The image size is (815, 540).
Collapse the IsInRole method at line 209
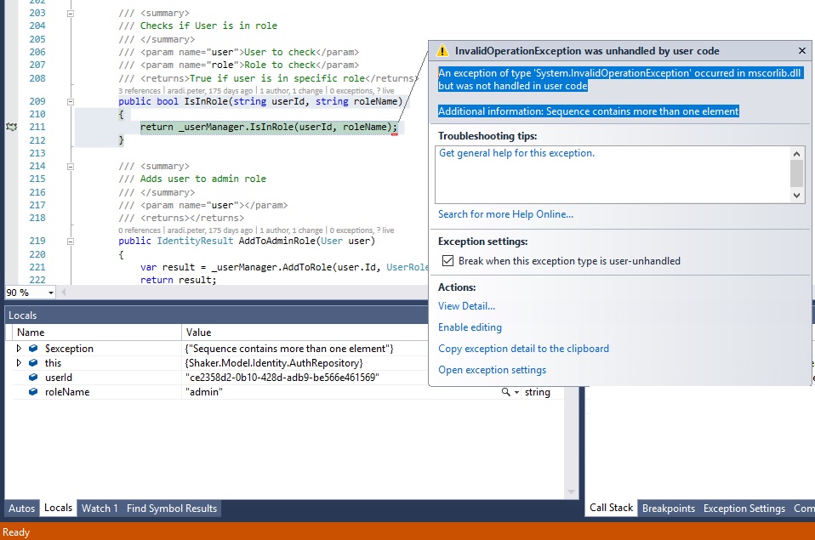70,102
